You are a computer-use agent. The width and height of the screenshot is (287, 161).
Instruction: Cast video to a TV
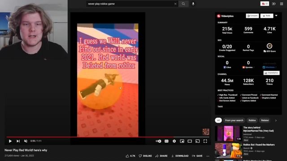[197, 141]
